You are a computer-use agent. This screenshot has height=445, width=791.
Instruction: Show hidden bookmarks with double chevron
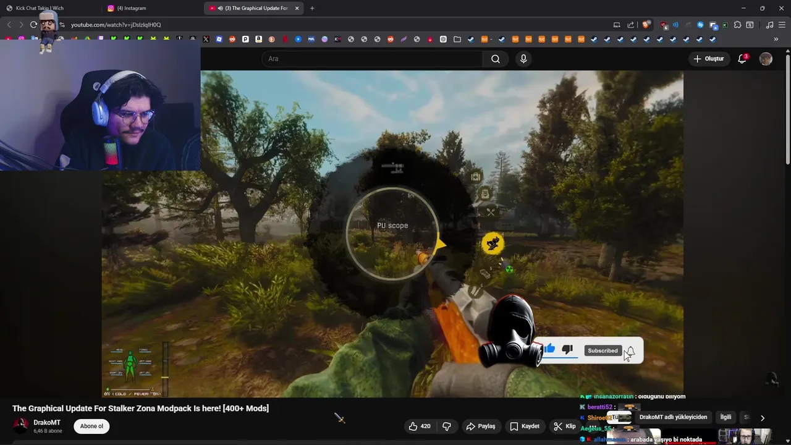[776, 39]
